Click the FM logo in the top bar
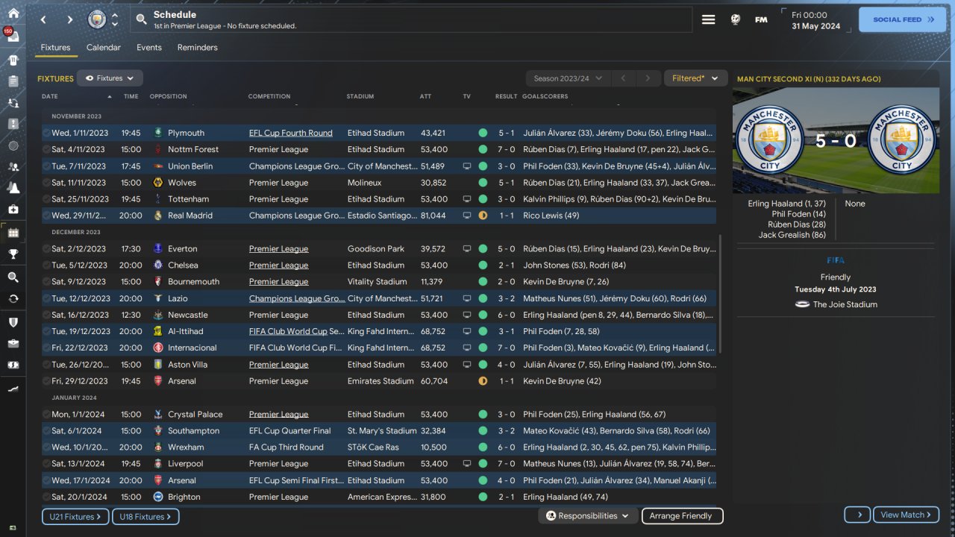 [x=761, y=20]
